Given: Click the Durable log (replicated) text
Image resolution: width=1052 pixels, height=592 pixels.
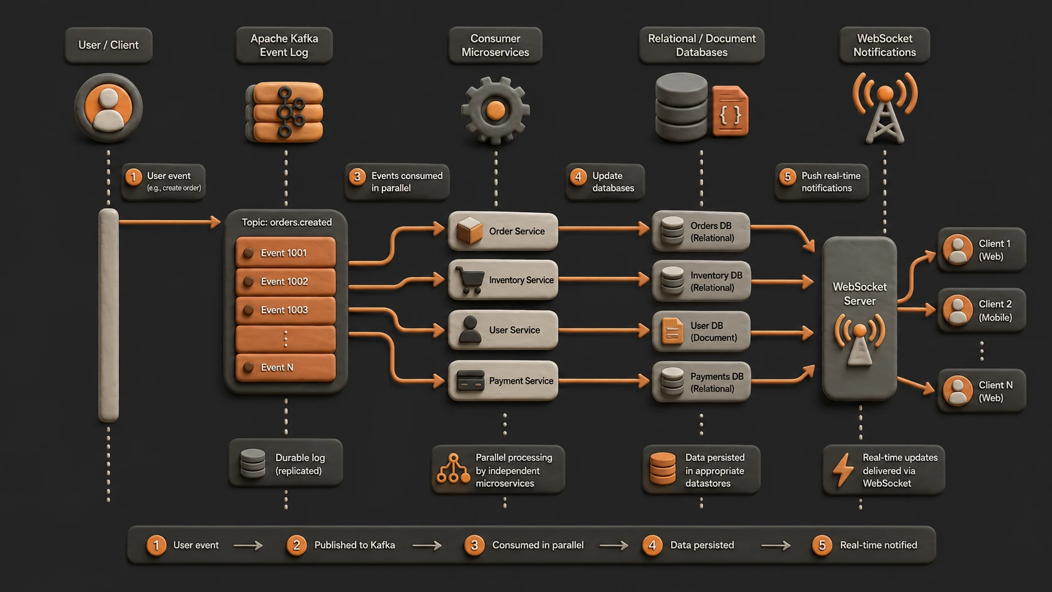Looking at the screenshot, I should click(300, 464).
